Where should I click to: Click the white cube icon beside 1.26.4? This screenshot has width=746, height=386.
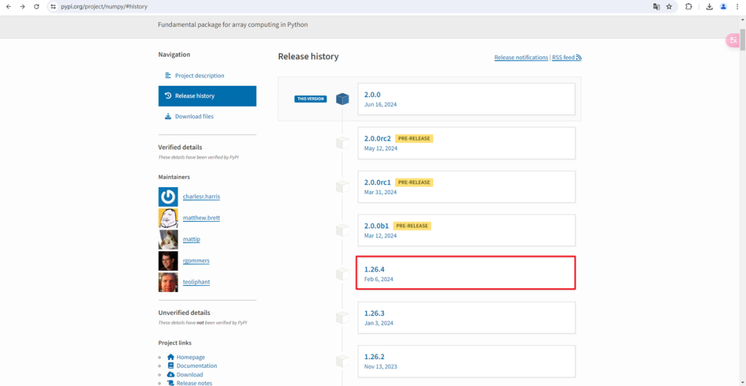click(343, 274)
